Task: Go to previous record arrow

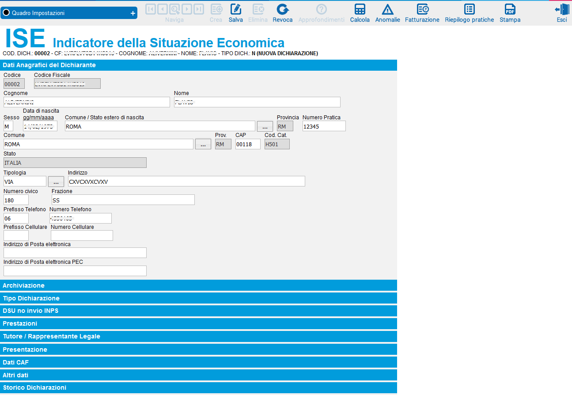Action: point(163,9)
